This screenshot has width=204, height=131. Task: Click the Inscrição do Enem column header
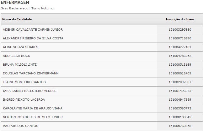pos(180,19)
